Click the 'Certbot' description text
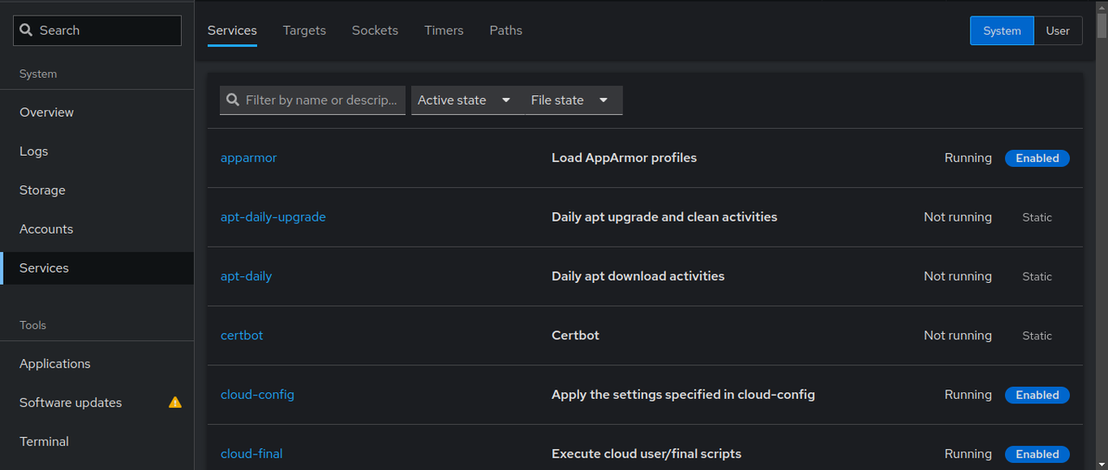The image size is (1108, 470). (576, 335)
